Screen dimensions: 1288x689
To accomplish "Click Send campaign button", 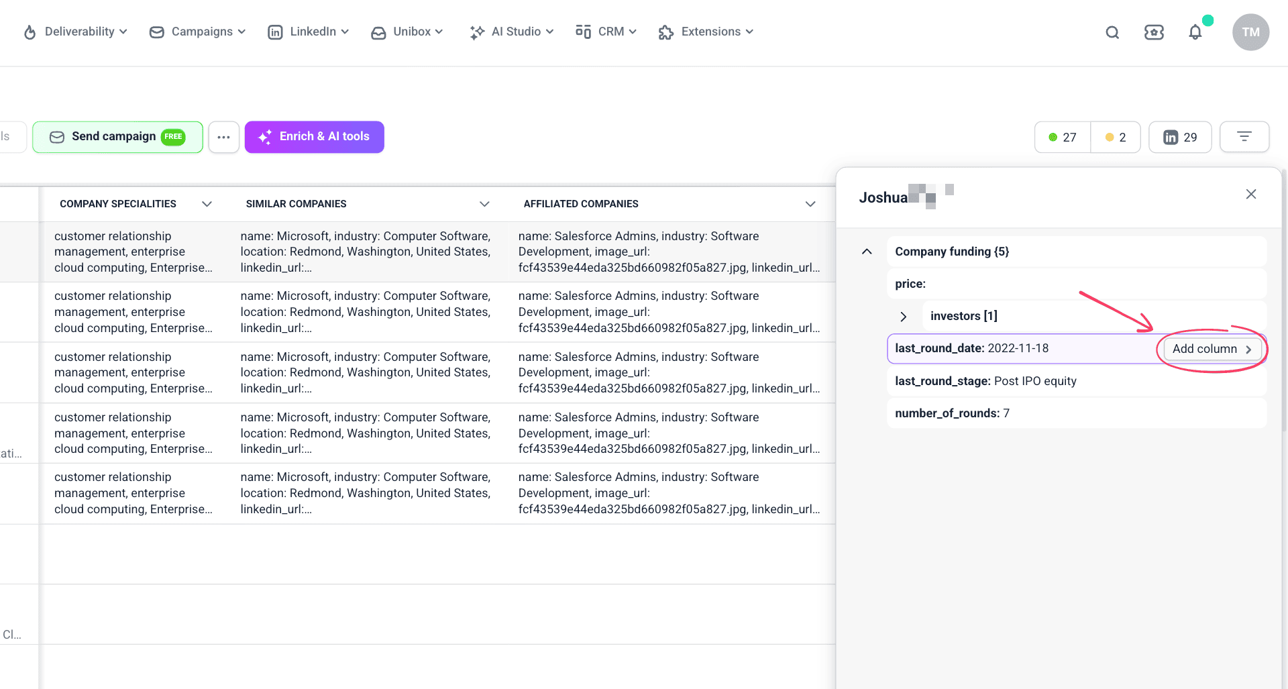I will 117,137.
